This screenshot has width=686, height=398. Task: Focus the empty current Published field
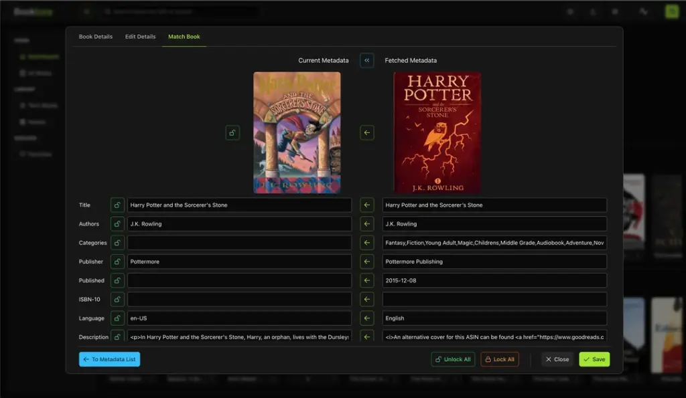[239, 280]
